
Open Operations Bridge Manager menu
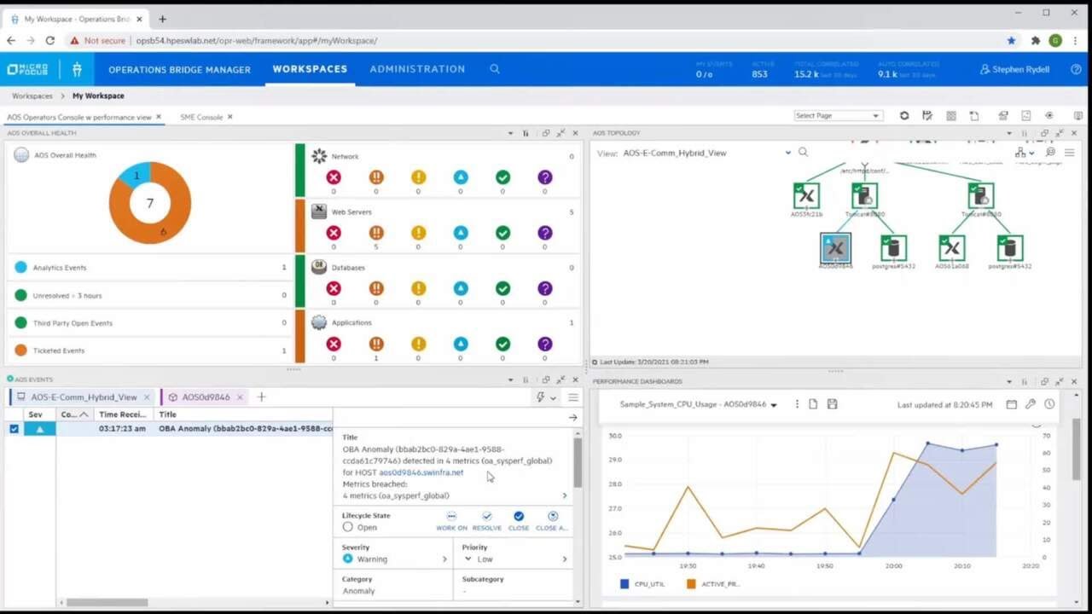179,69
